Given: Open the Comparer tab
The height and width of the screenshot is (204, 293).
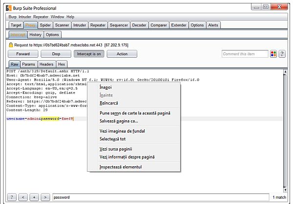Looking at the screenshot, I should coord(159,25).
